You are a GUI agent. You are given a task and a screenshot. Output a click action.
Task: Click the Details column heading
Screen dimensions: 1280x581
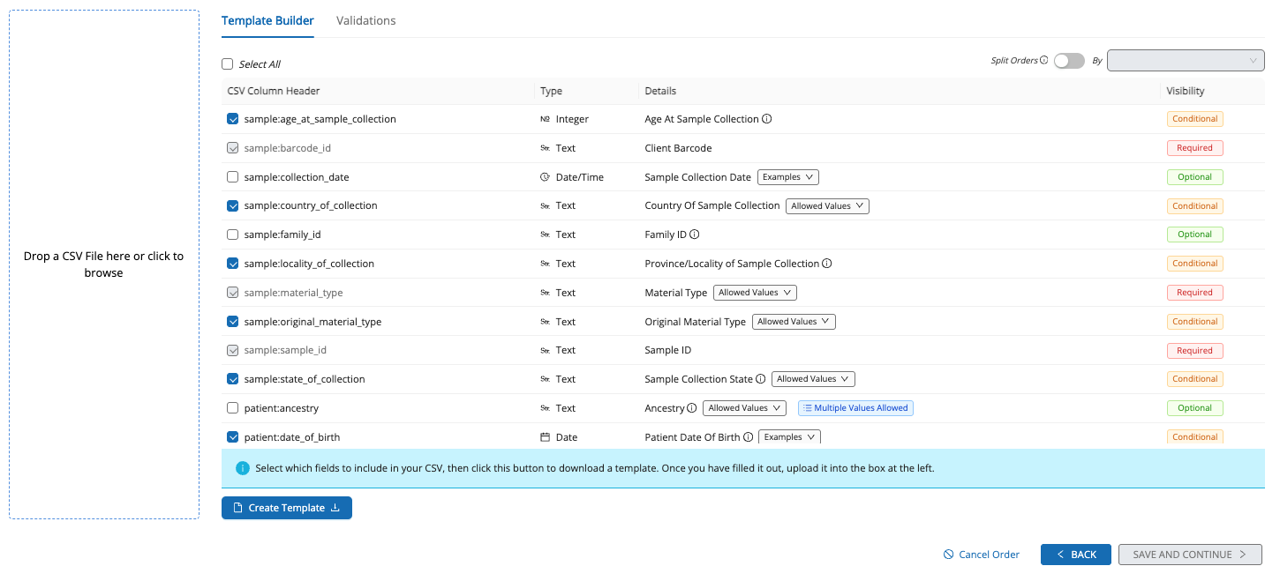click(x=660, y=91)
